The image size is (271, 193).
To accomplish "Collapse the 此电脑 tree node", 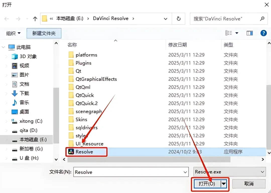I will click(3, 47).
